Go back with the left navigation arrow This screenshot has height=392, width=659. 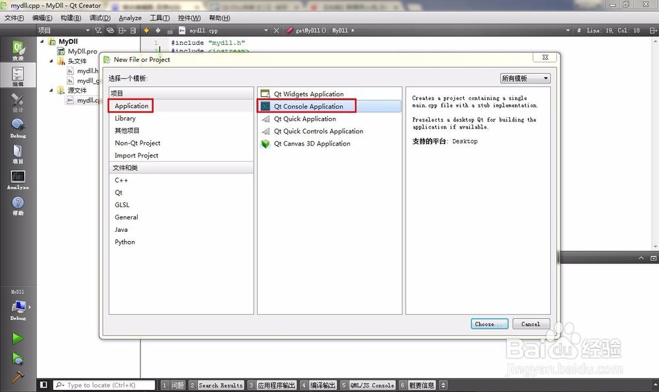(146, 30)
